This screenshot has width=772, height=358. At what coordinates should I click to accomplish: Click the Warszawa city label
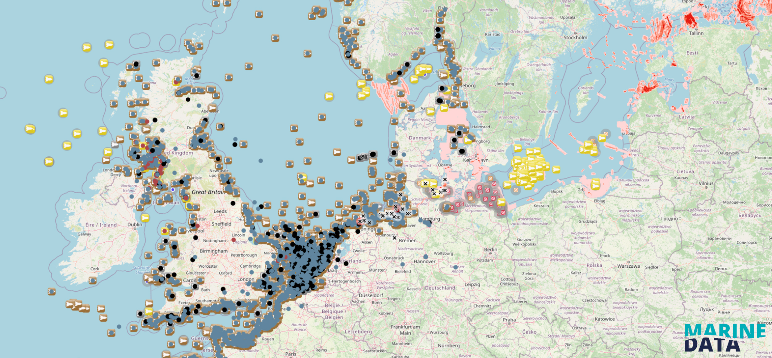pos(628,266)
